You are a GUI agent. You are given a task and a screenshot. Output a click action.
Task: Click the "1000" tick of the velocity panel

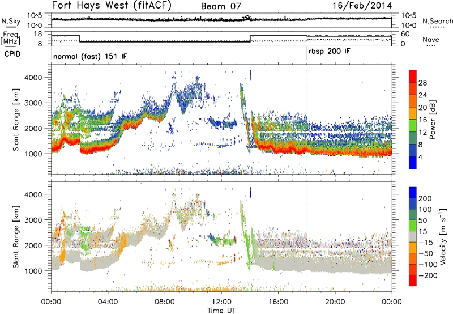tap(33, 271)
